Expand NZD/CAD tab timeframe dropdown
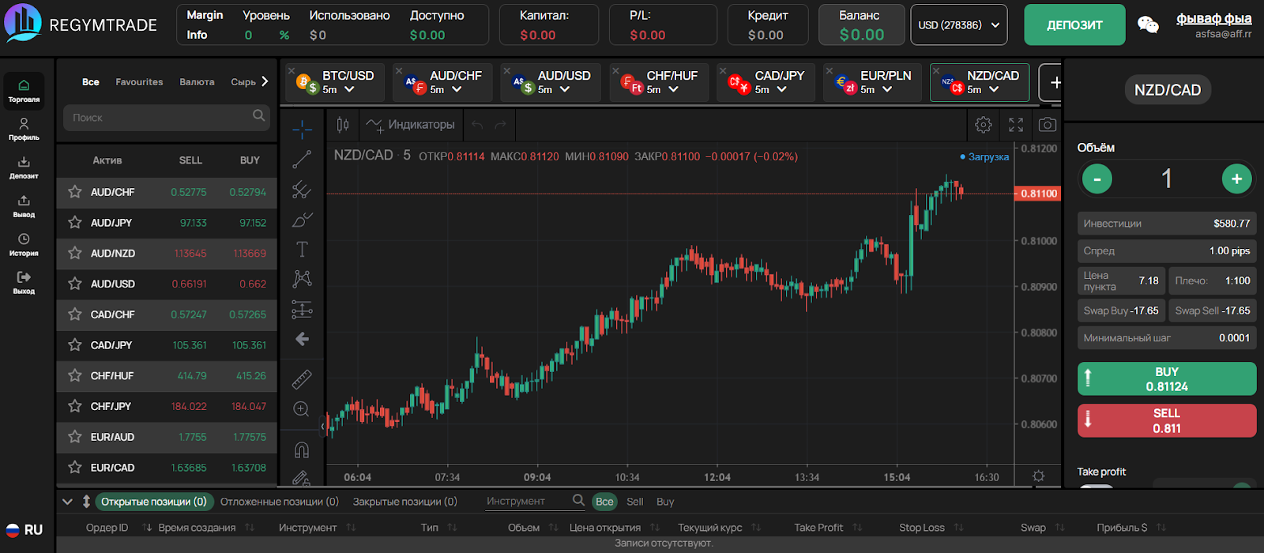Image resolution: width=1264 pixels, height=553 pixels. point(994,90)
